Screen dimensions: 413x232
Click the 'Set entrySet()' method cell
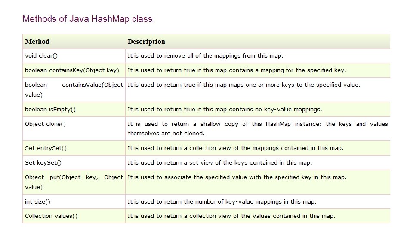(x=74, y=148)
